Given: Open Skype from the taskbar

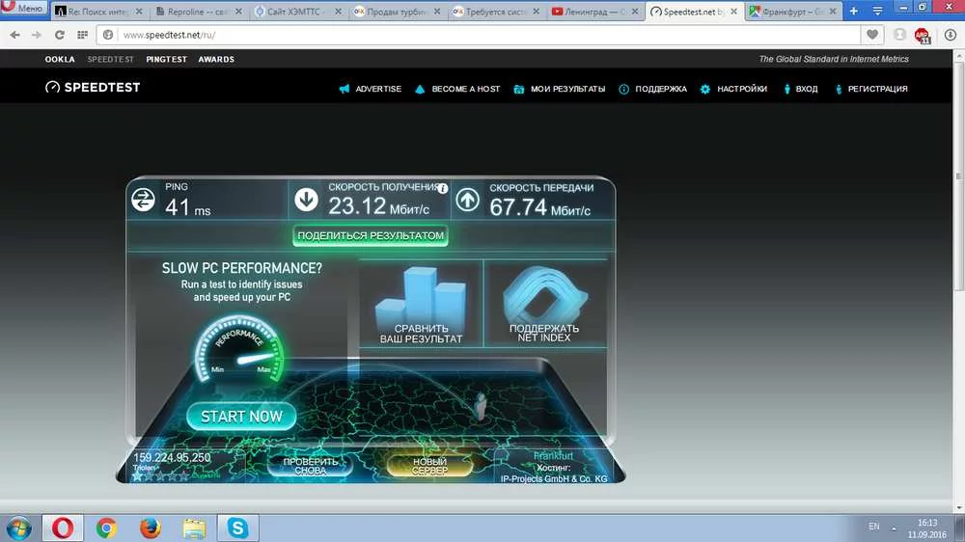Looking at the screenshot, I should [x=237, y=528].
